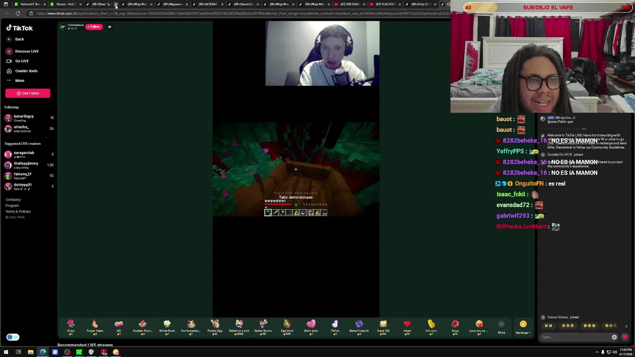Switch to the DTB DEMO YouTube tab
Screen dimensions: 635x357
tap(350, 4)
